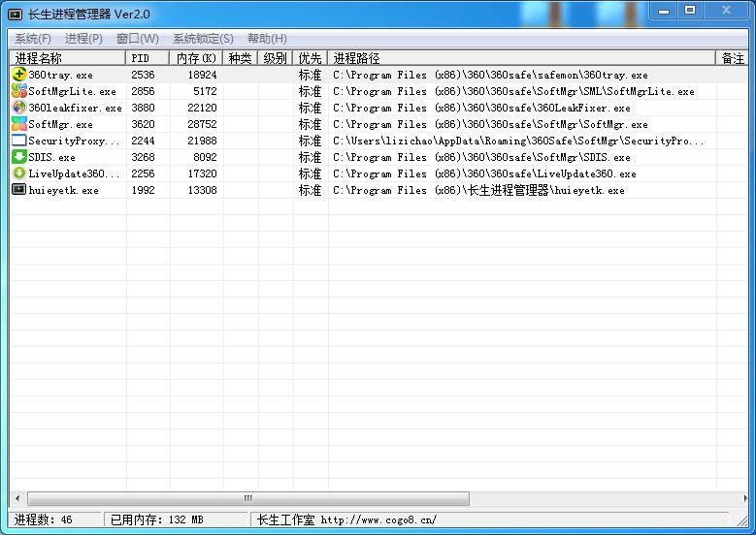This screenshot has height=535, width=756.
Task: Click the 360LeakFixer.exe path cell
Action: click(x=481, y=108)
